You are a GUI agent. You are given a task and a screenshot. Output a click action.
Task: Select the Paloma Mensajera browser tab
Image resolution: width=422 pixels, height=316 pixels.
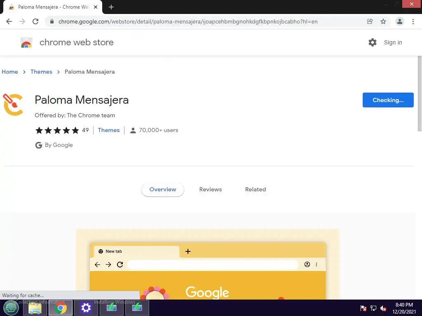tap(53, 7)
